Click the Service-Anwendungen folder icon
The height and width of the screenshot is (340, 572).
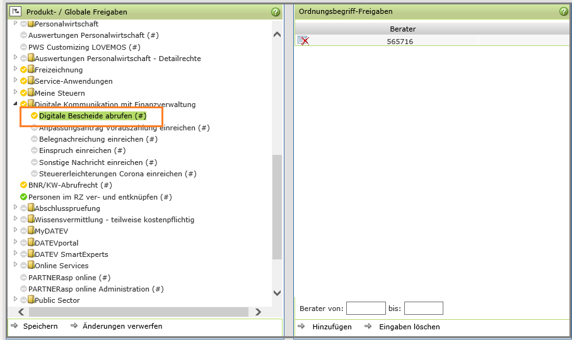[x=31, y=81]
